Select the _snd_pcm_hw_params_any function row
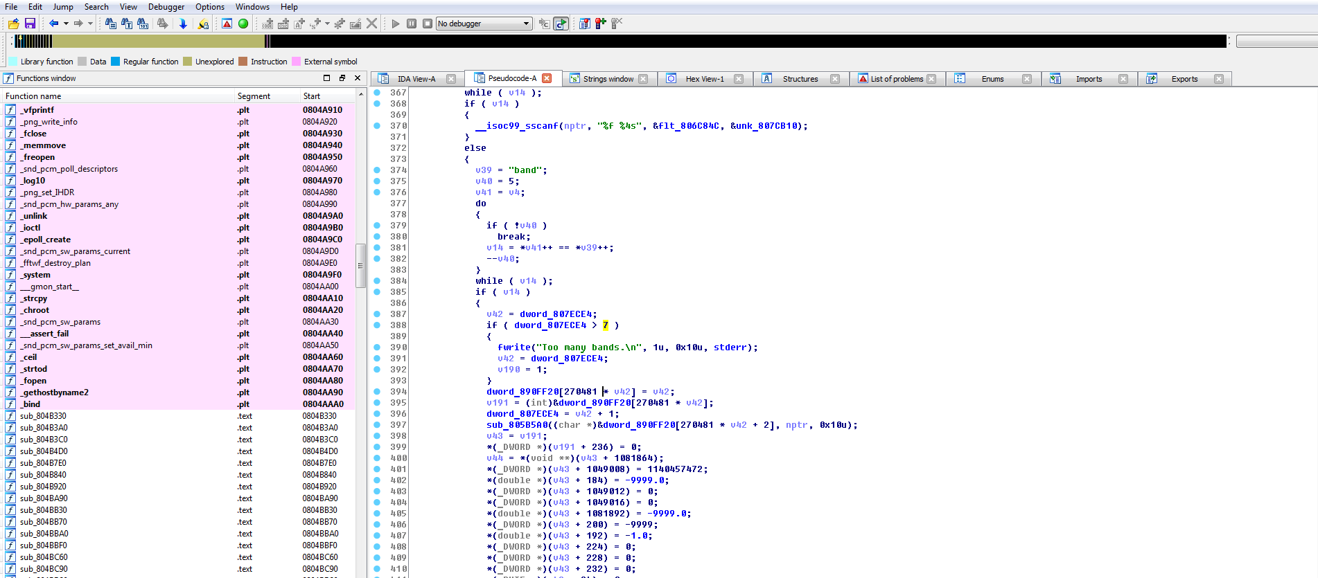This screenshot has height=578, width=1318. 69,204
